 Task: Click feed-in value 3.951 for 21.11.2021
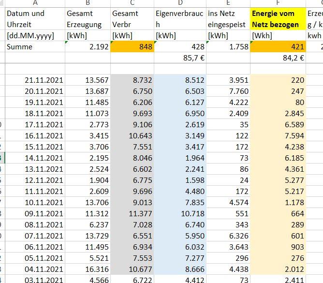pos(228,80)
